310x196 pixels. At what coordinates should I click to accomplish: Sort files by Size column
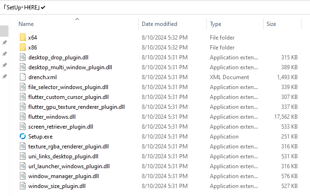[271, 24]
